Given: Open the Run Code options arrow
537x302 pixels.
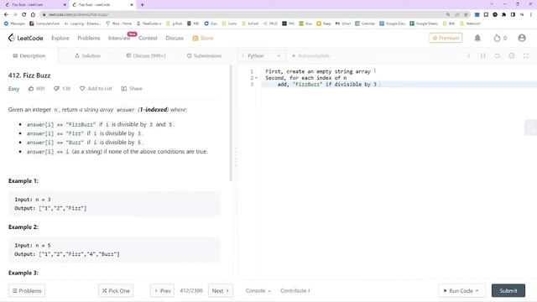Looking at the screenshot, I should pos(477,291).
